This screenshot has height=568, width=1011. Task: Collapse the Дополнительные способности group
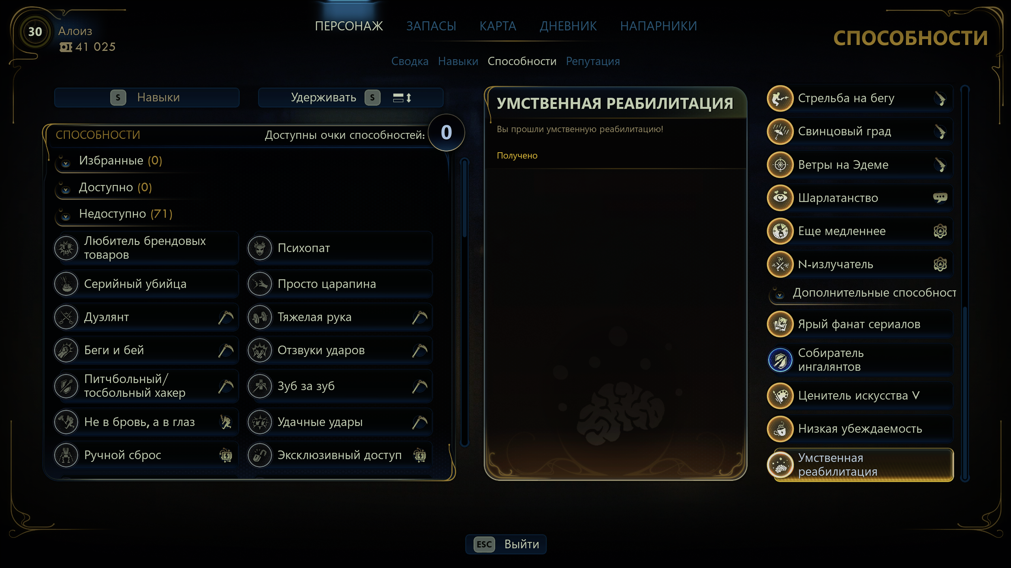780,295
